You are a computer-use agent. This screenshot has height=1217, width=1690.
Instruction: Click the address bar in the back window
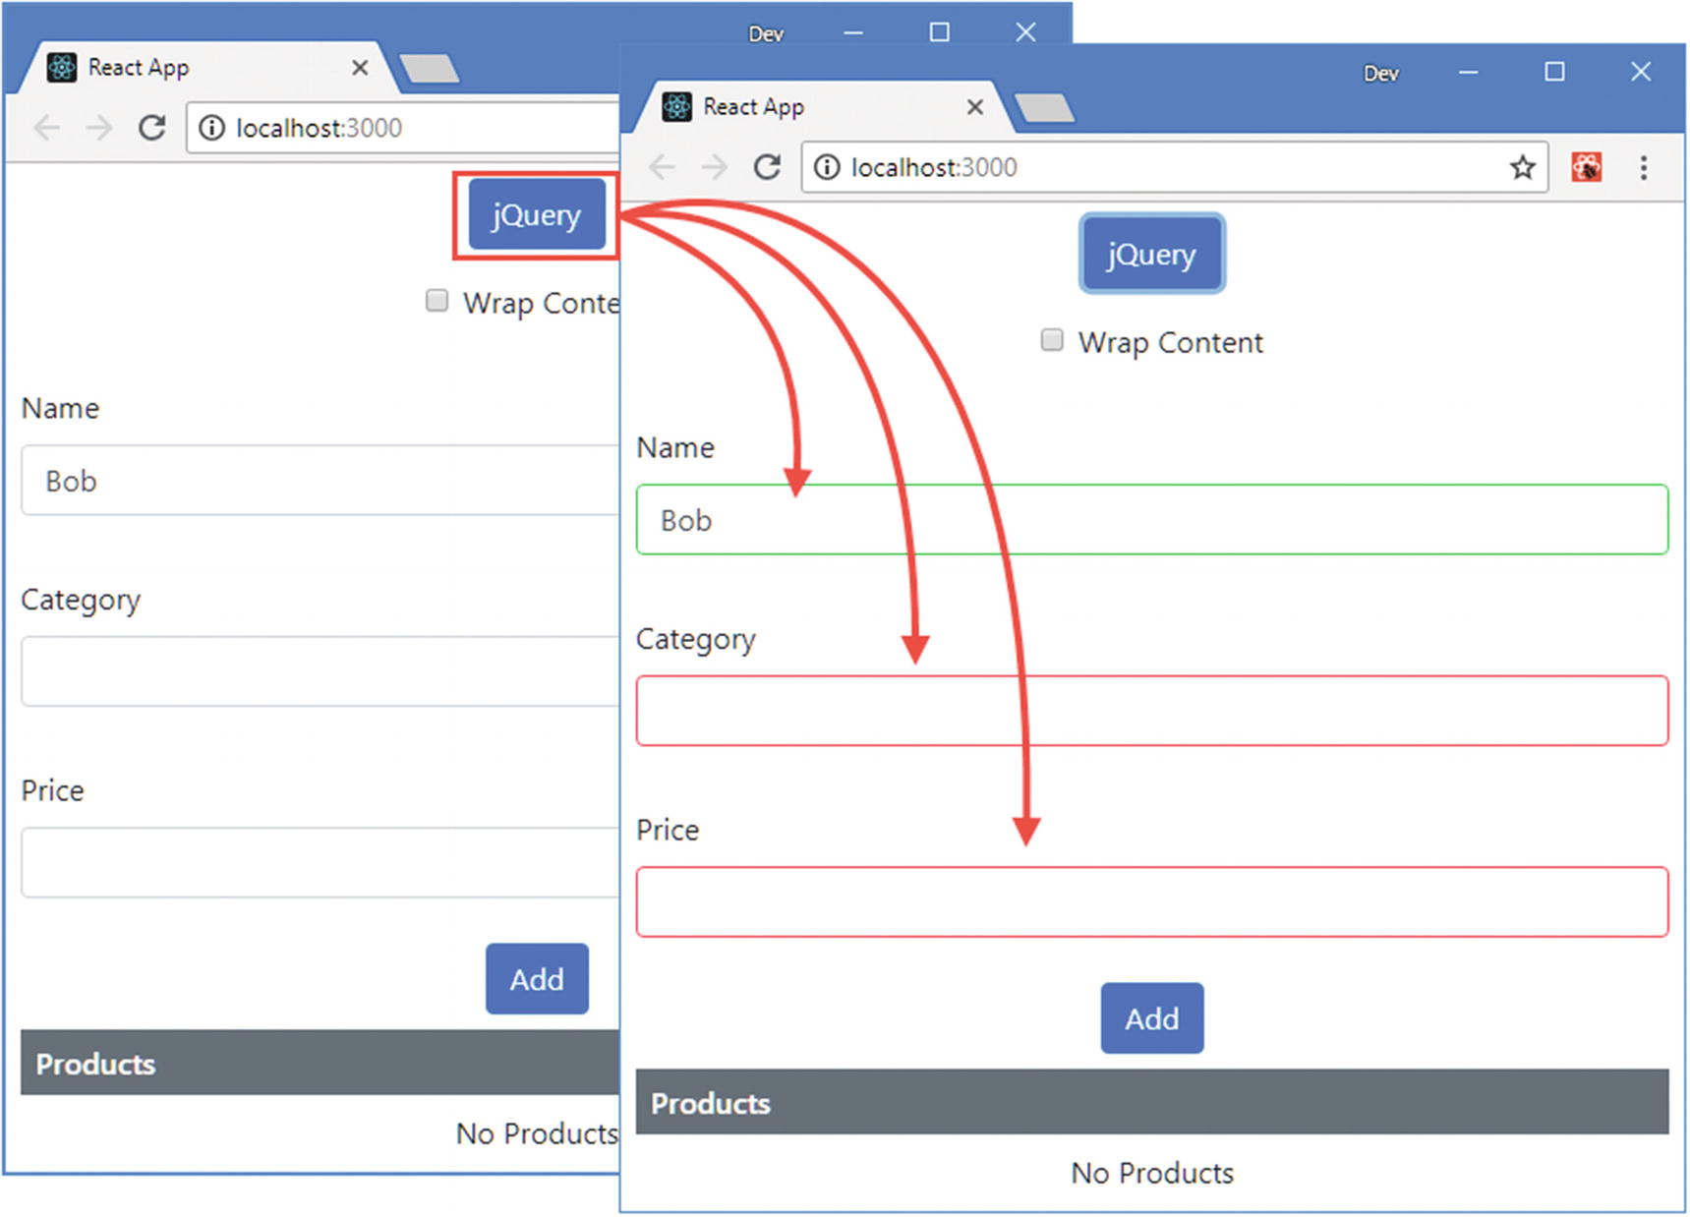pyautogui.click(x=403, y=128)
